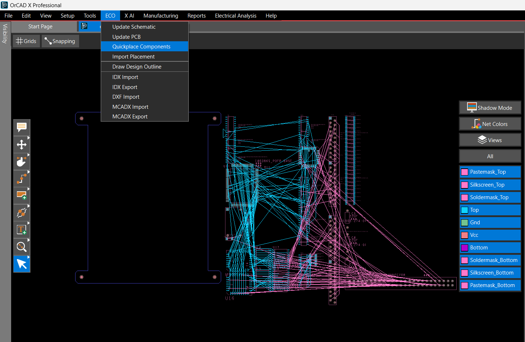Click the Shadow Mode button
The image size is (525, 342).
(x=490, y=108)
